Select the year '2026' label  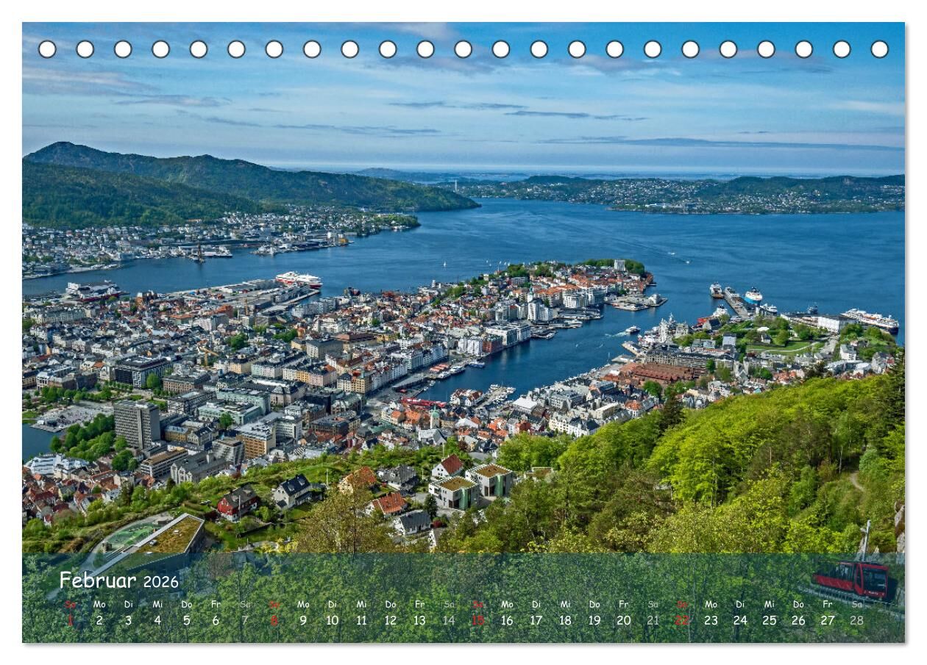click(160, 582)
